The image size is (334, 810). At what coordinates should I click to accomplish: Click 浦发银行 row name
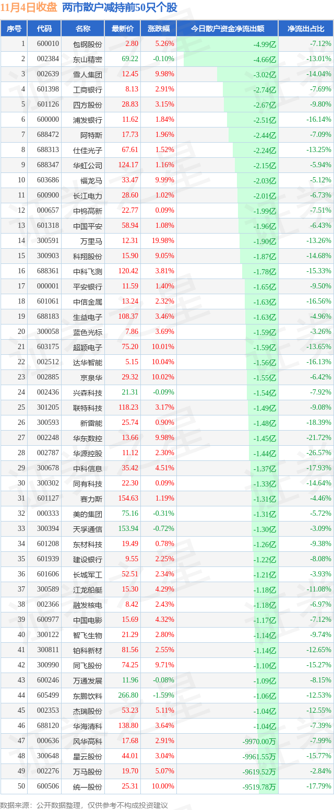[89, 120]
